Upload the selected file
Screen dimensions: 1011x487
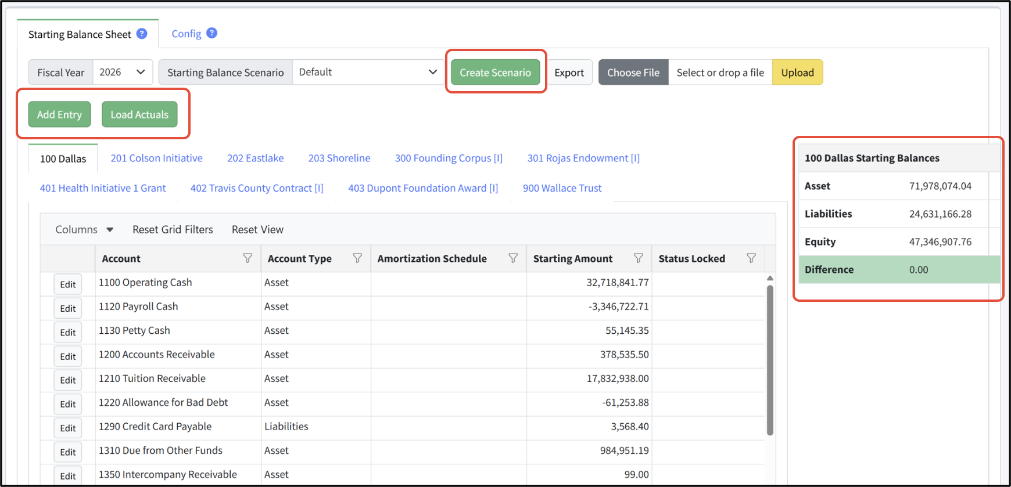(797, 73)
